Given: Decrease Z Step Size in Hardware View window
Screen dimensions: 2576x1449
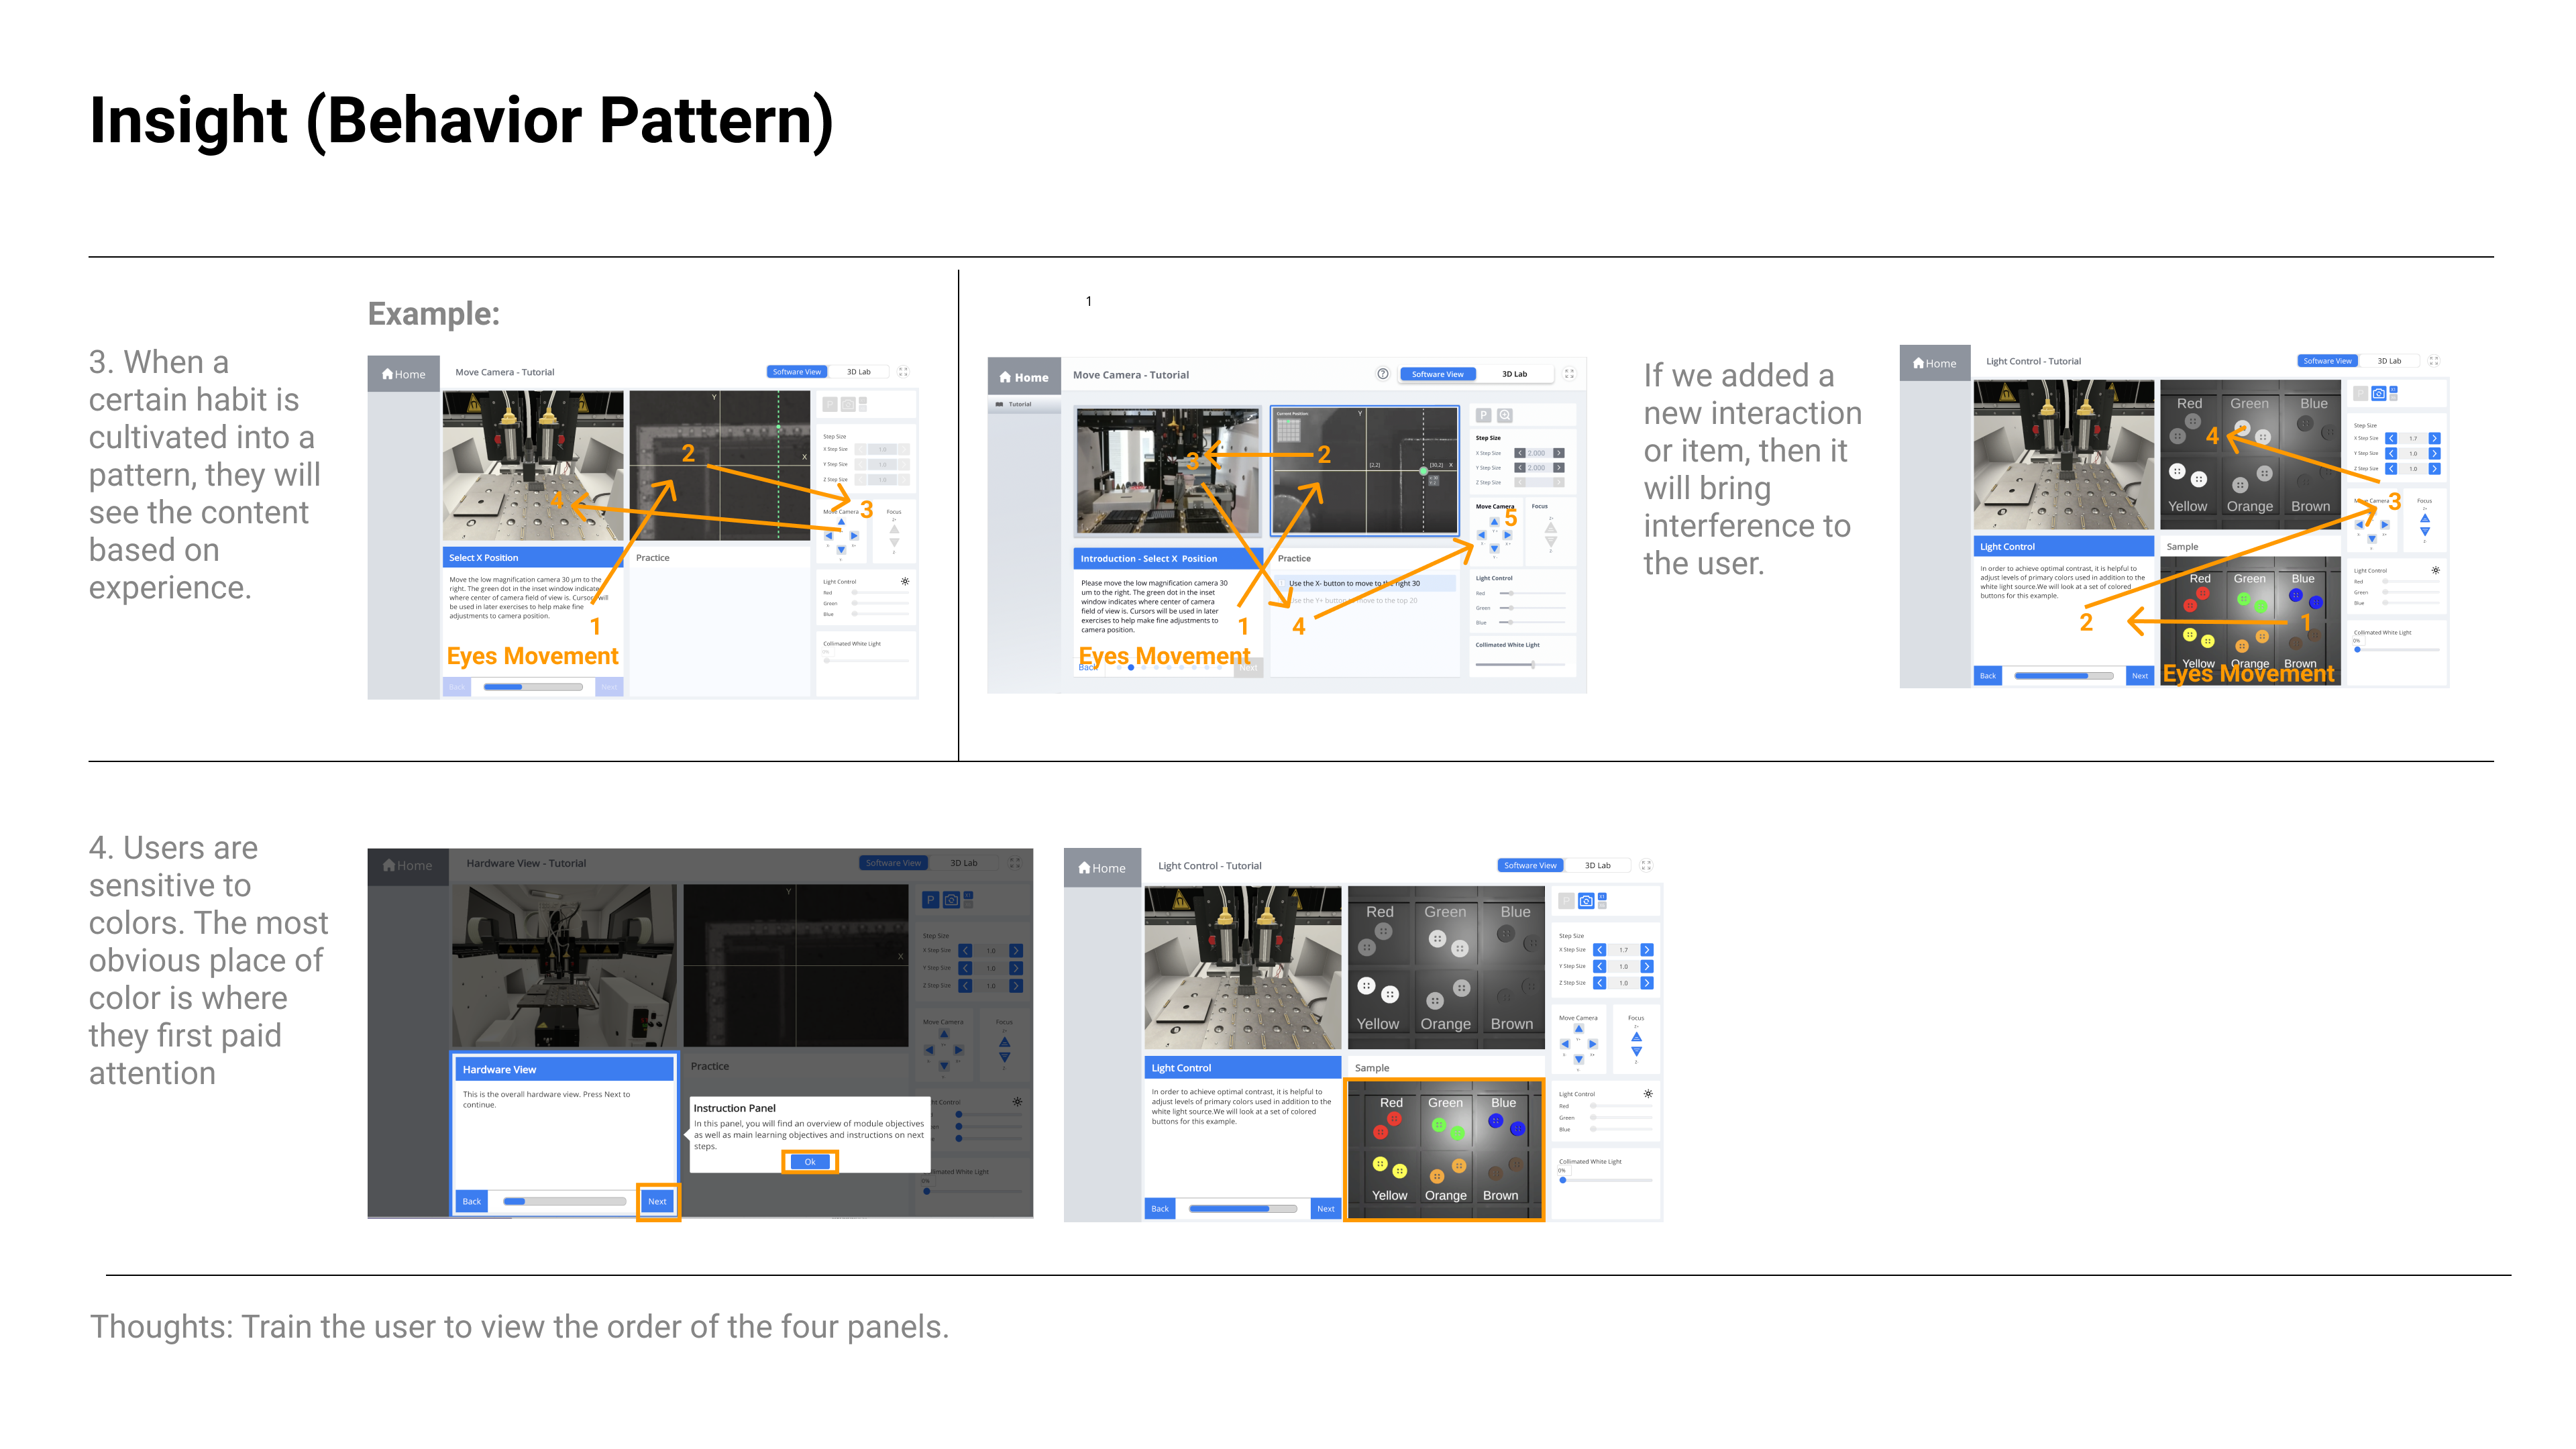Looking at the screenshot, I should pos(965,985).
